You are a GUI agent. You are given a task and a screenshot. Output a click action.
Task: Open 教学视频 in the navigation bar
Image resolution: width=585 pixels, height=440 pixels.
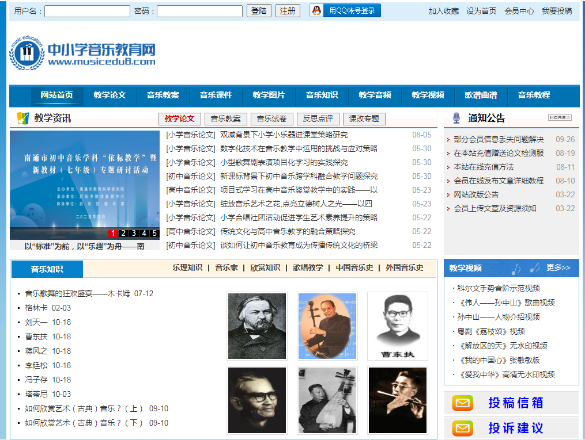tap(428, 95)
